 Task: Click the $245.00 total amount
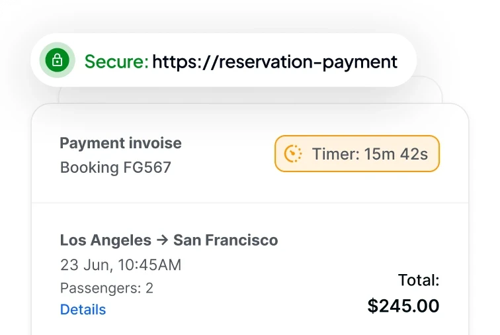[403, 305]
